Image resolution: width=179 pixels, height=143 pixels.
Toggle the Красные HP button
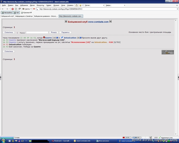(26, 13)
